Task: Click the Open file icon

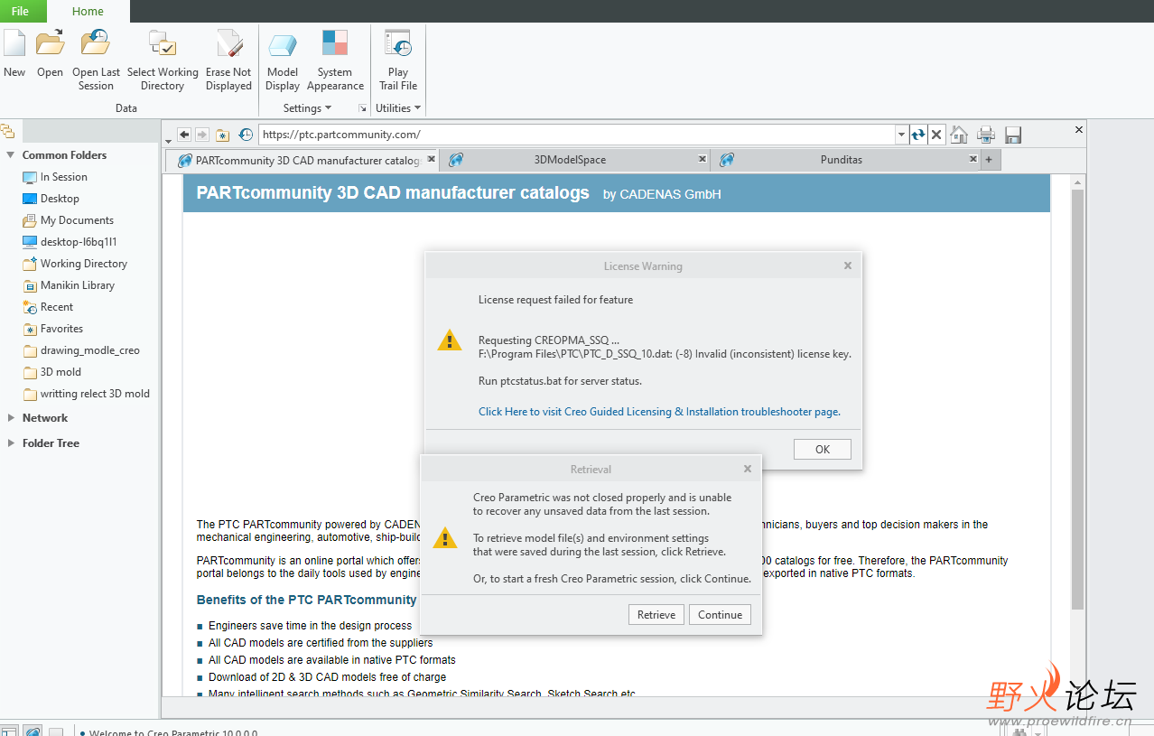Action: [50, 43]
